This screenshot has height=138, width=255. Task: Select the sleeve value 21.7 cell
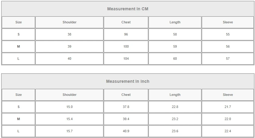tap(228, 107)
